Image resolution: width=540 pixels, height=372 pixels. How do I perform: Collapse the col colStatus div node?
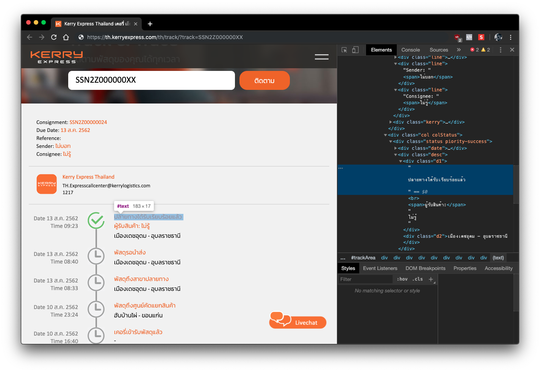point(385,135)
